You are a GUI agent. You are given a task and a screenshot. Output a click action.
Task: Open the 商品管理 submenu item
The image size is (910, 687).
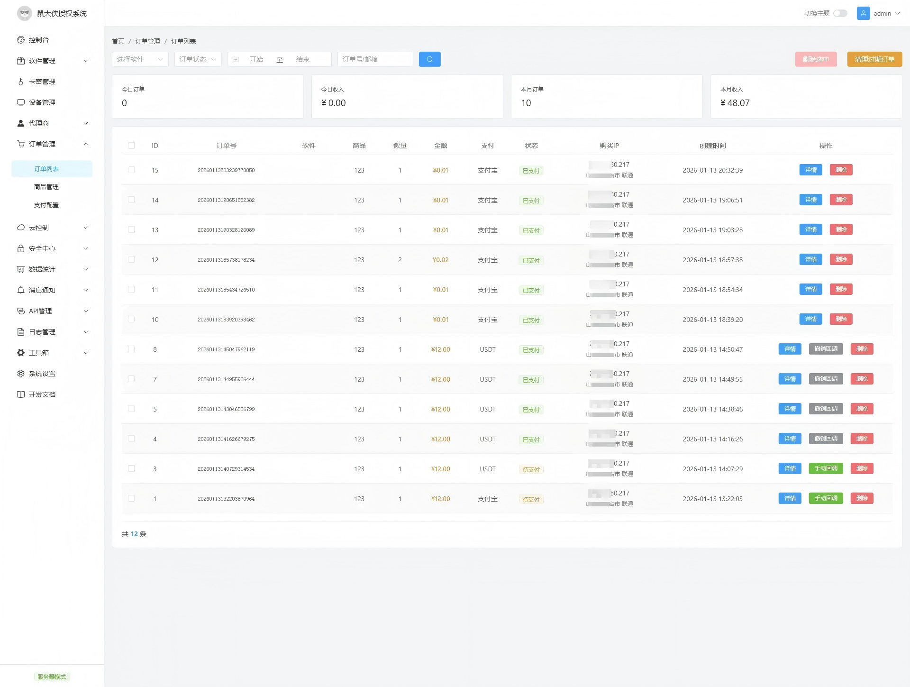[46, 187]
